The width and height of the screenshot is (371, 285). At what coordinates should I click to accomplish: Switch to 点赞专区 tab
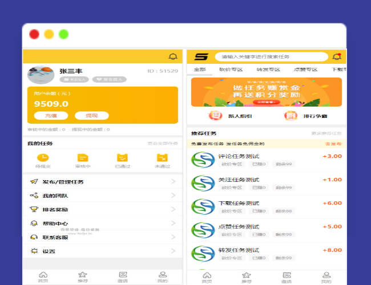pos(305,70)
